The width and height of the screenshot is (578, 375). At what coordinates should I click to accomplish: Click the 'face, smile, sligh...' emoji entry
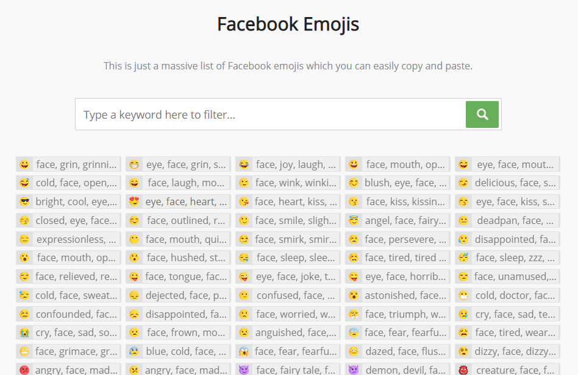click(x=288, y=220)
